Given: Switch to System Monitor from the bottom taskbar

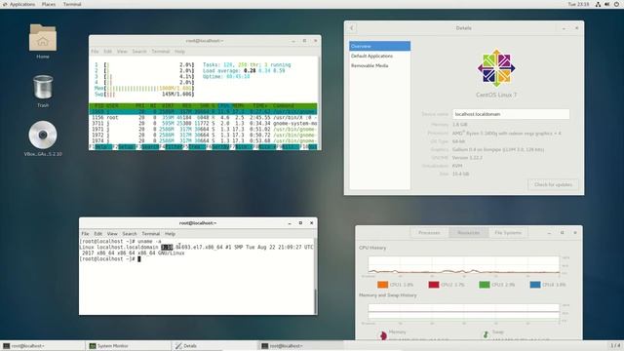Looking at the screenshot, I should 128,346.
